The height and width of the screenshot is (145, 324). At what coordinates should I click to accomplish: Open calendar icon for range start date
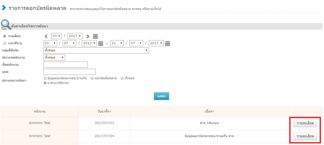[x=101, y=43]
